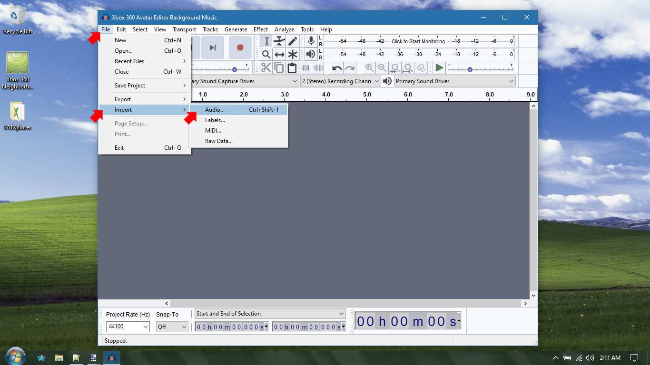Open the Edit menu
This screenshot has width=650, height=365.
(121, 29)
